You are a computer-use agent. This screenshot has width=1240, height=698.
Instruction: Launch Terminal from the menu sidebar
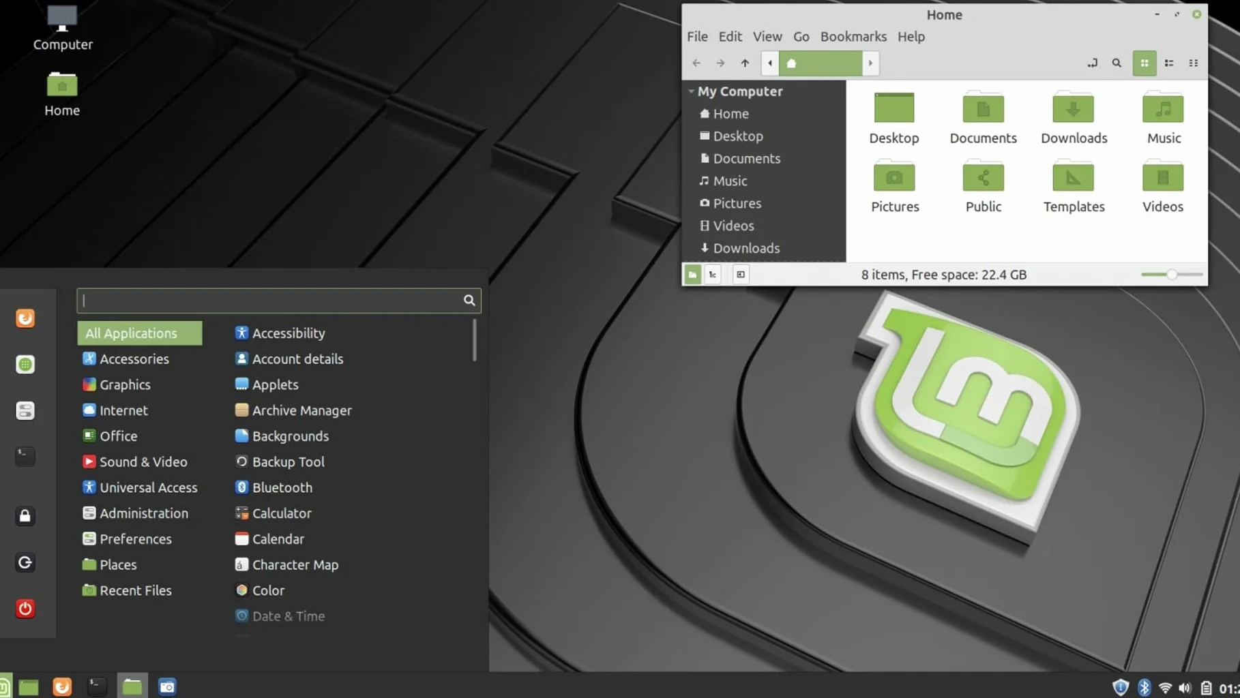[x=25, y=457]
